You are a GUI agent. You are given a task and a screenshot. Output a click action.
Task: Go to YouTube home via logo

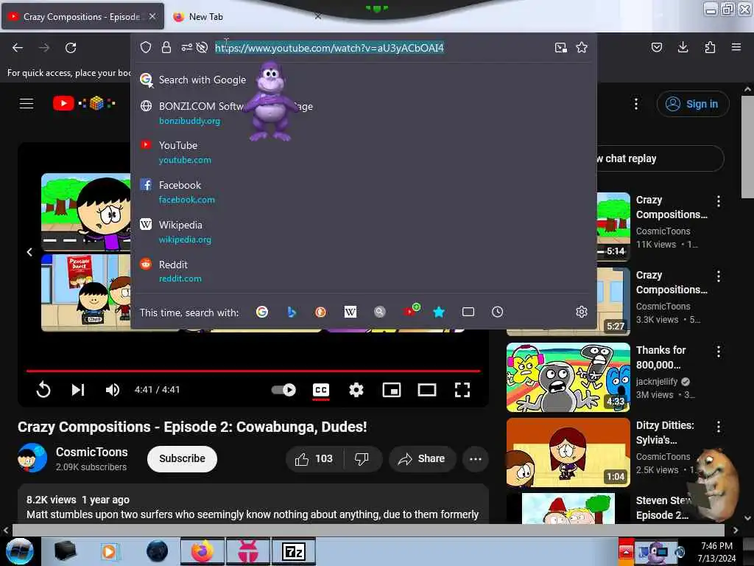tap(84, 103)
